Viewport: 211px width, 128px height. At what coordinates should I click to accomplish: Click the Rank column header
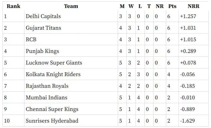13,6
